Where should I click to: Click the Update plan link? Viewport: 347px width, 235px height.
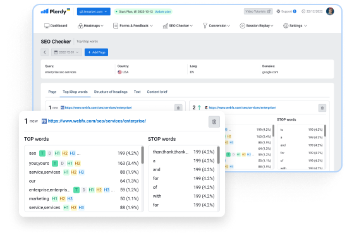point(162,11)
